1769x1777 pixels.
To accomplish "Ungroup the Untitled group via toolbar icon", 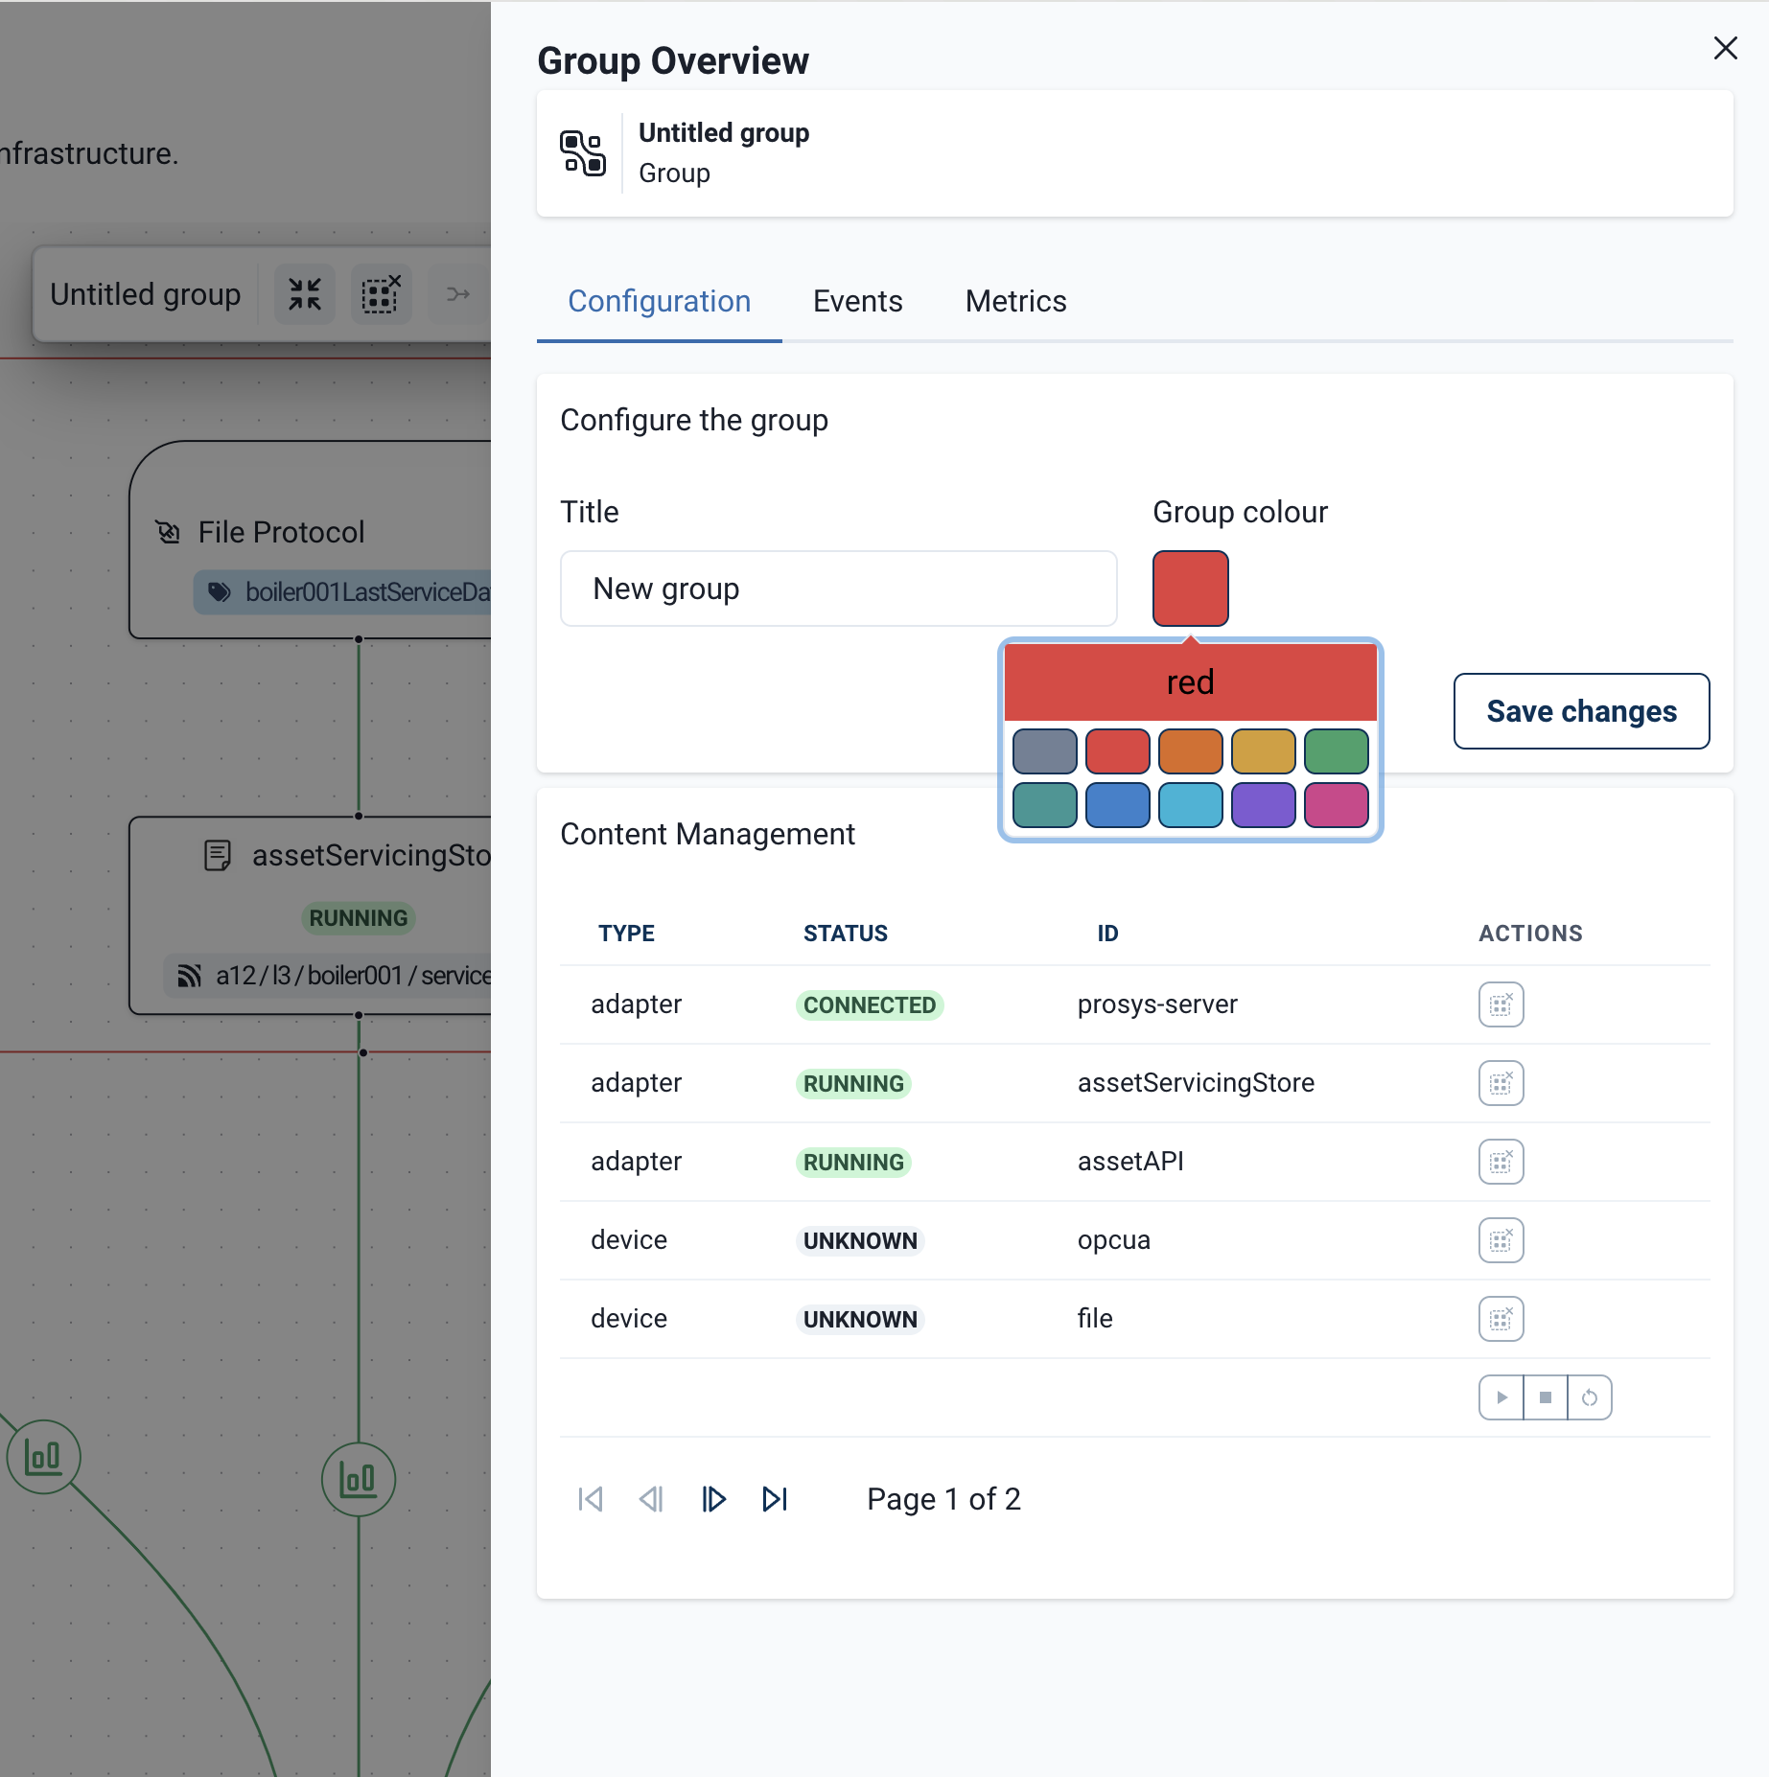I will 381,294.
